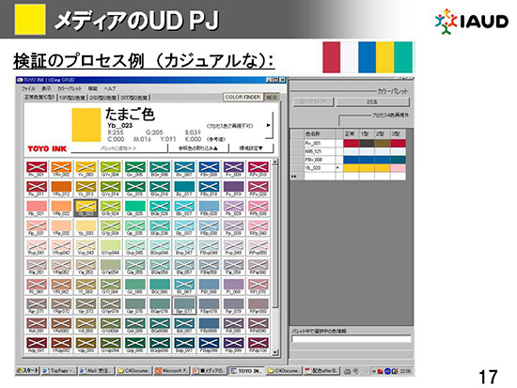Screen dimensions: 517x388
Task: Open the 表示 menu
Action: 46,88
